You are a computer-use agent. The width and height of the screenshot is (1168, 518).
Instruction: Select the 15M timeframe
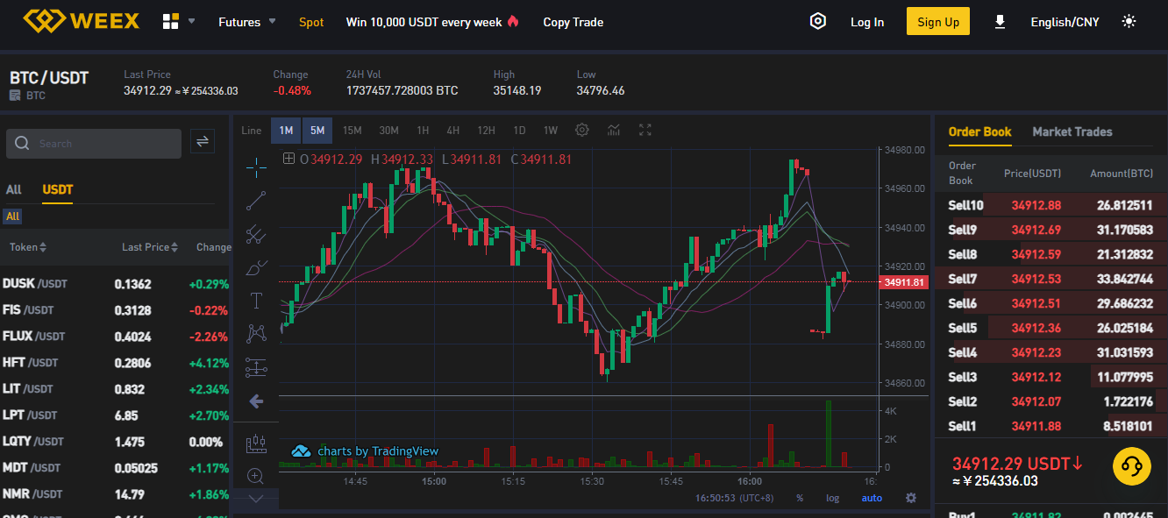[352, 131]
